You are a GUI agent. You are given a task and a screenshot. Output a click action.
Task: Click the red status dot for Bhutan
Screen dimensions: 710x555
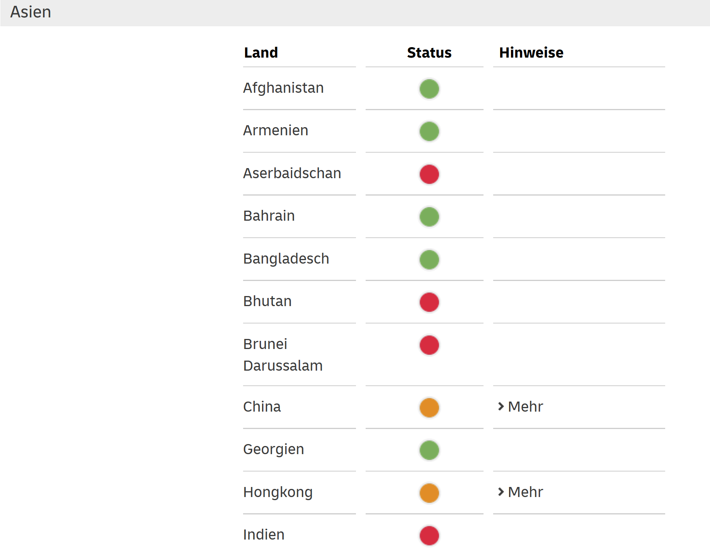point(429,302)
